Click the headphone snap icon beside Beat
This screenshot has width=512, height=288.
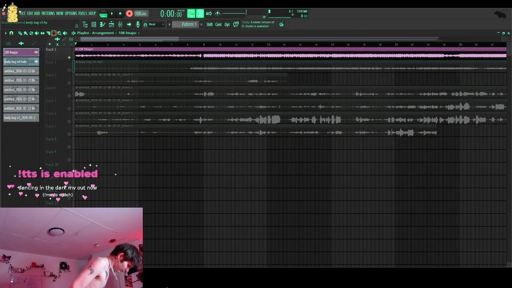click(x=145, y=25)
